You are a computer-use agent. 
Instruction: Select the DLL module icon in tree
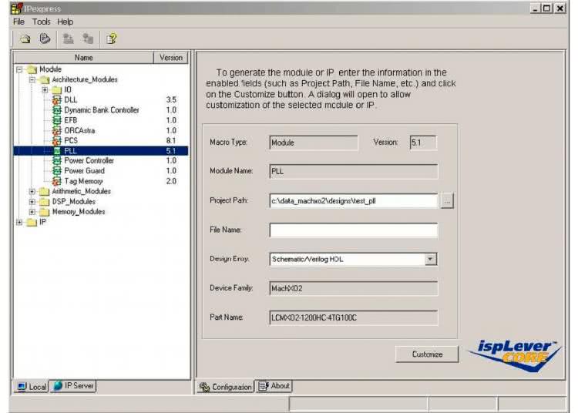coord(57,100)
